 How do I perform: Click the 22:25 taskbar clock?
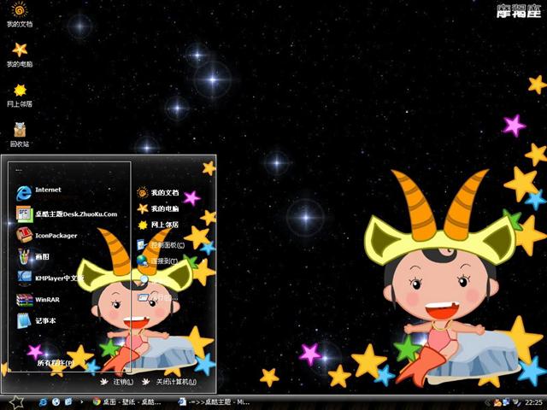point(533,402)
